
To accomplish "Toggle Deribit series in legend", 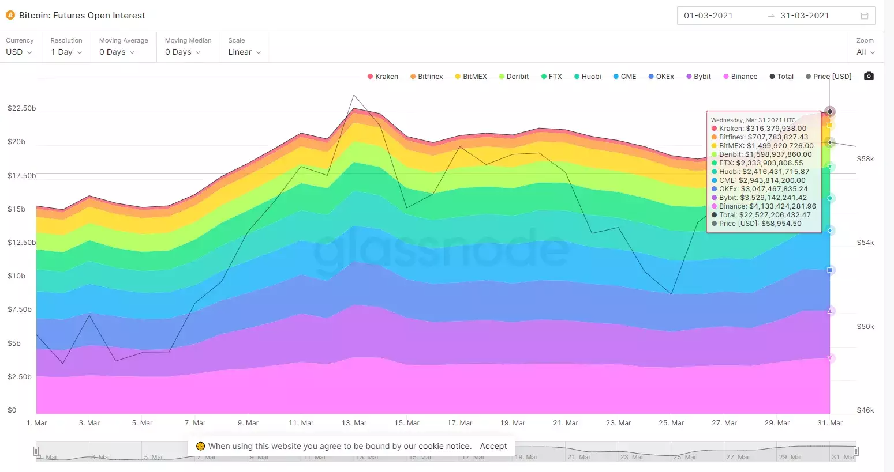I will 514,77.
